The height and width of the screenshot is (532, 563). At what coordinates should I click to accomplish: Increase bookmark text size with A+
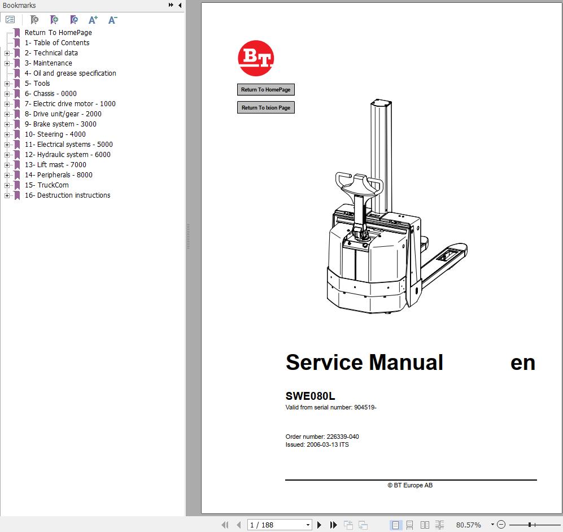[93, 20]
